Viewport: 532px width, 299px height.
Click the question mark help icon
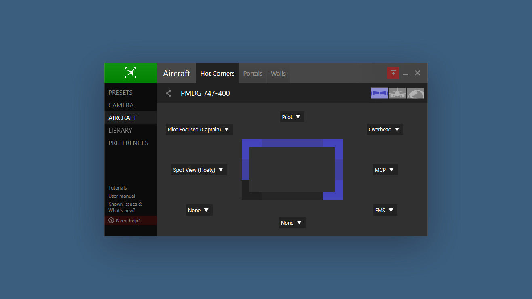click(x=111, y=221)
